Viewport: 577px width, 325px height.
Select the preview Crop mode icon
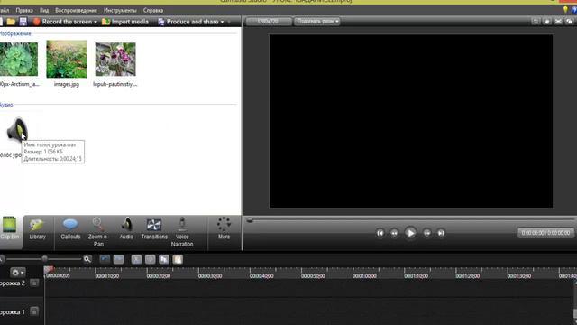pos(536,22)
